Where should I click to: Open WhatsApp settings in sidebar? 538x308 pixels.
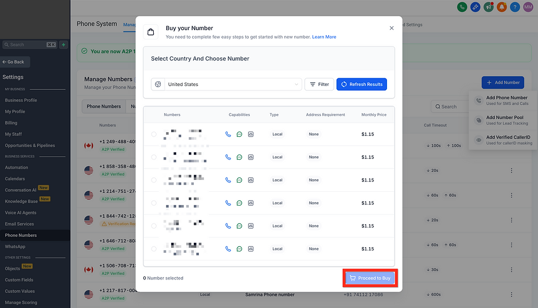[15, 246]
